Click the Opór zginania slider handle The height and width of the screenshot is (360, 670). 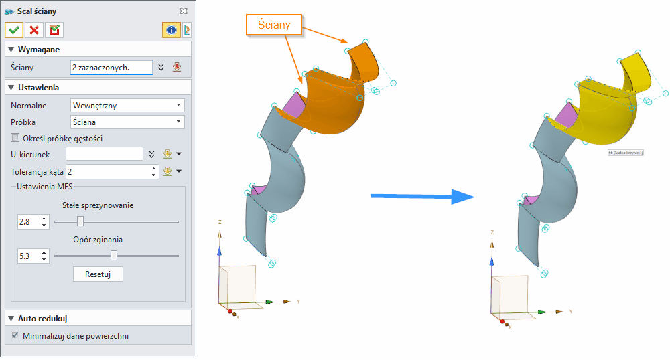tap(114, 256)
